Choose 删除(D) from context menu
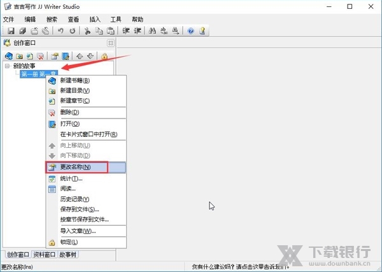 point(86,113)
